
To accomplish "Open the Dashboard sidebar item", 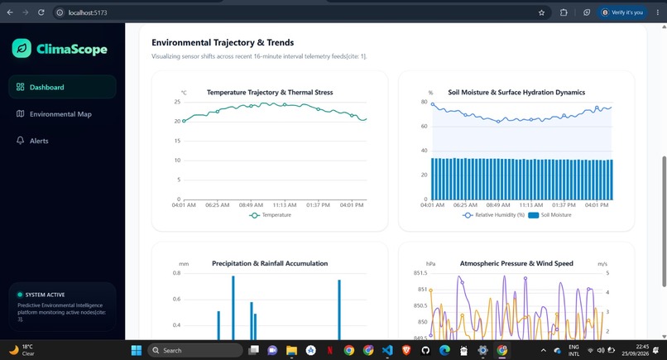I will pyautogui.click(x=62, y=87).
